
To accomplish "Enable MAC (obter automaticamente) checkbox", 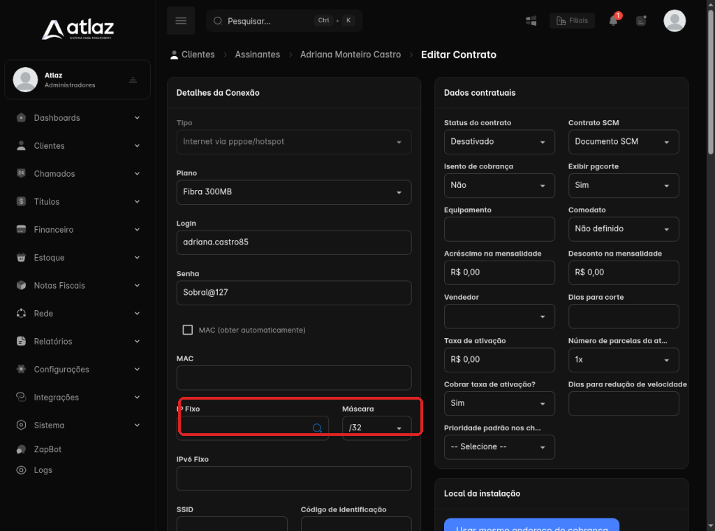I will pos(187,329).
